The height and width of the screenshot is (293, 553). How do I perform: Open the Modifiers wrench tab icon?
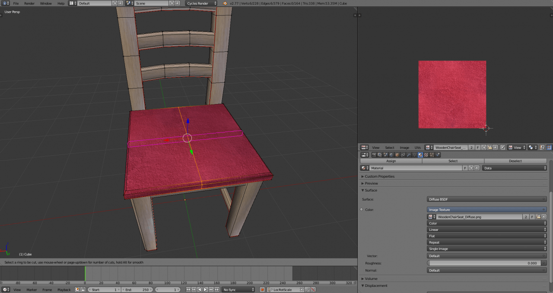point(409,154)
